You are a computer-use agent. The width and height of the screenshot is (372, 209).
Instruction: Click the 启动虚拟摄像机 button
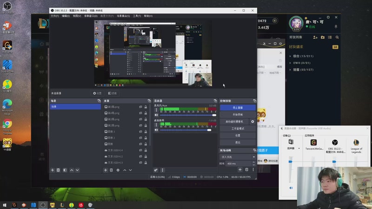point(234,122)
